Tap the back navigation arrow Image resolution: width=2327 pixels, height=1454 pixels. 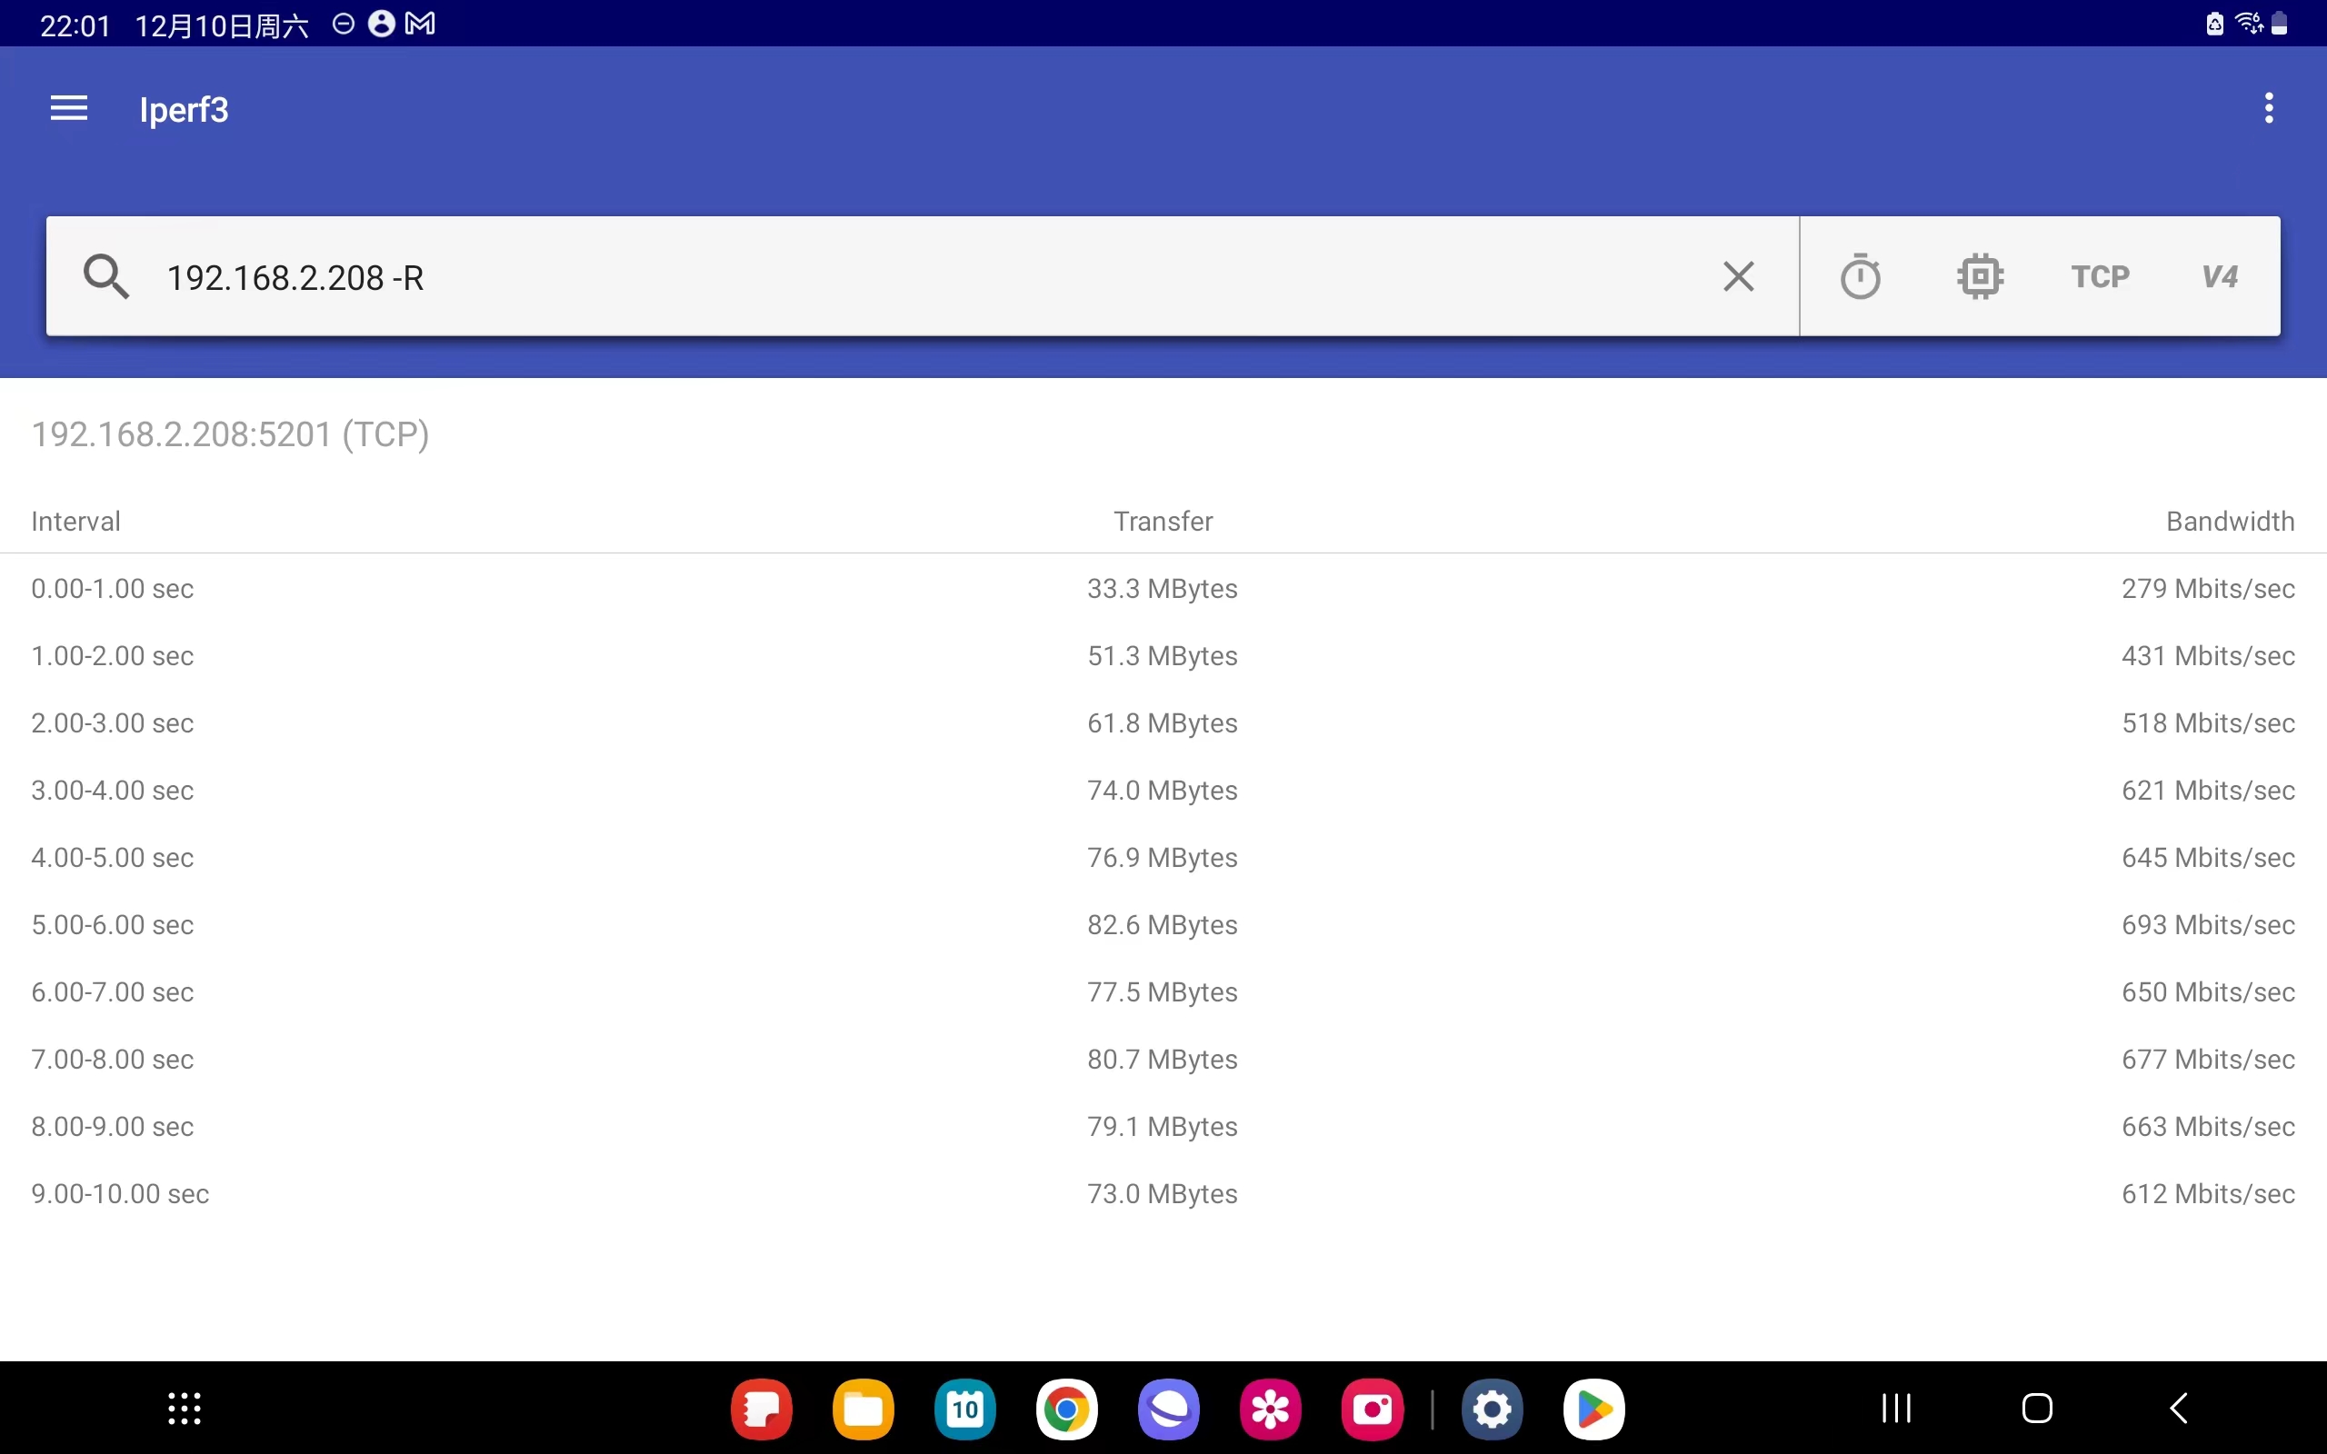tap(2179, 1409)
